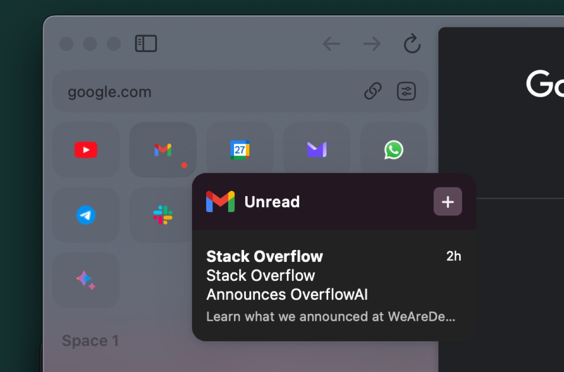Screen dimensions: 564x372
Task: Open site controls sliders icon
Action: point(406,92)
